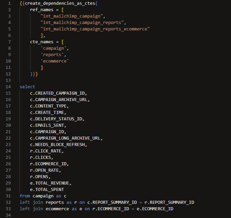The width and height of the screenshot is (231, 218).
Task: Click cte_names on line 7
Action: tap(42, 42)
